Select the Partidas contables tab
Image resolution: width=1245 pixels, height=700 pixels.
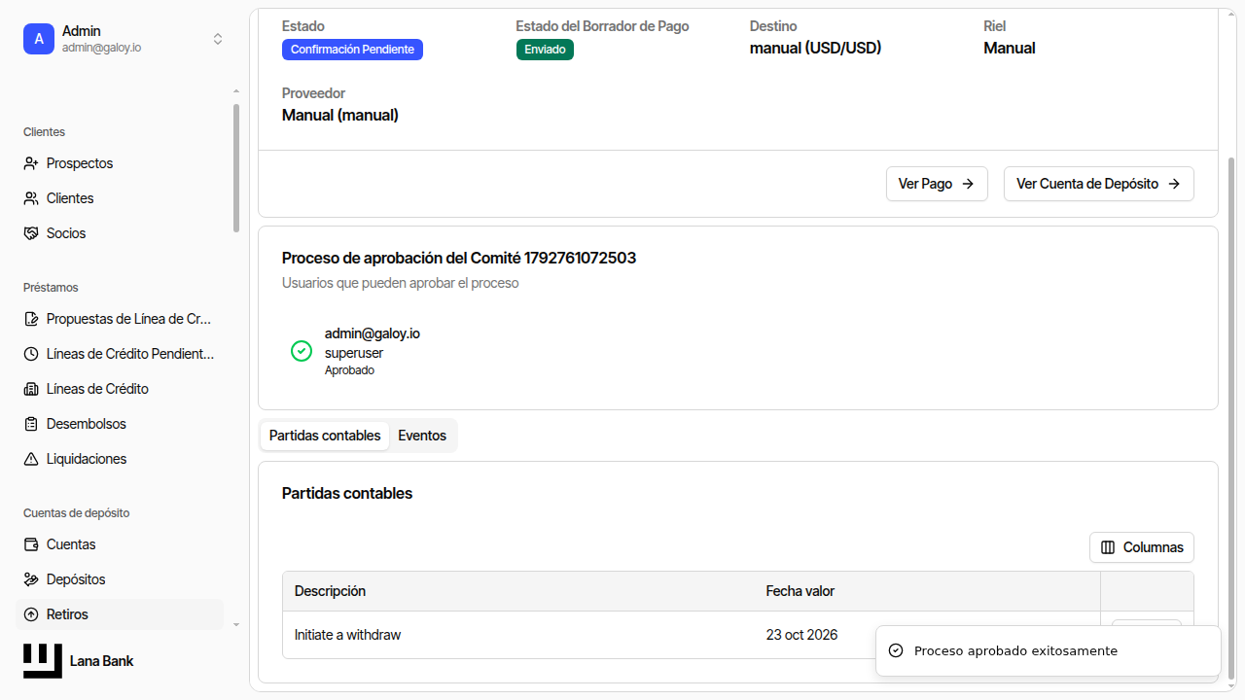tap(325, 436)
